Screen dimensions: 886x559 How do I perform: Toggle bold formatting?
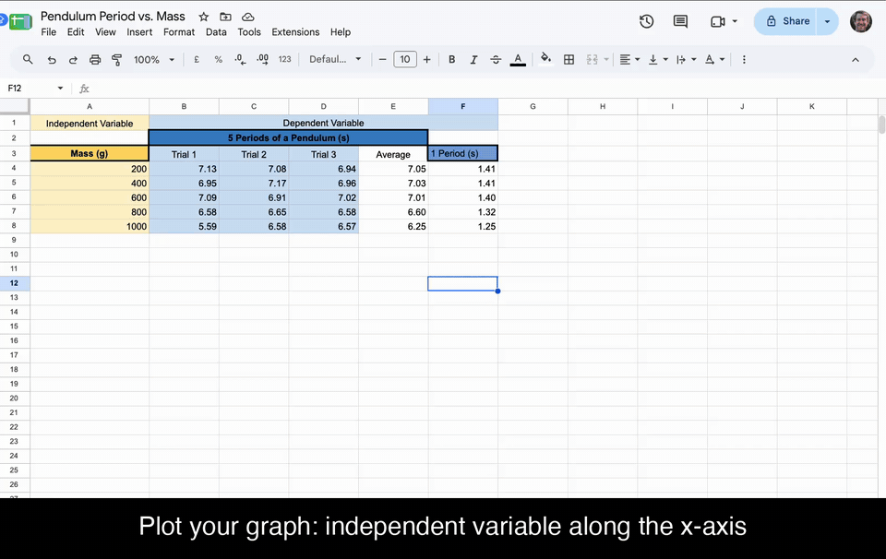coord(451,59)
